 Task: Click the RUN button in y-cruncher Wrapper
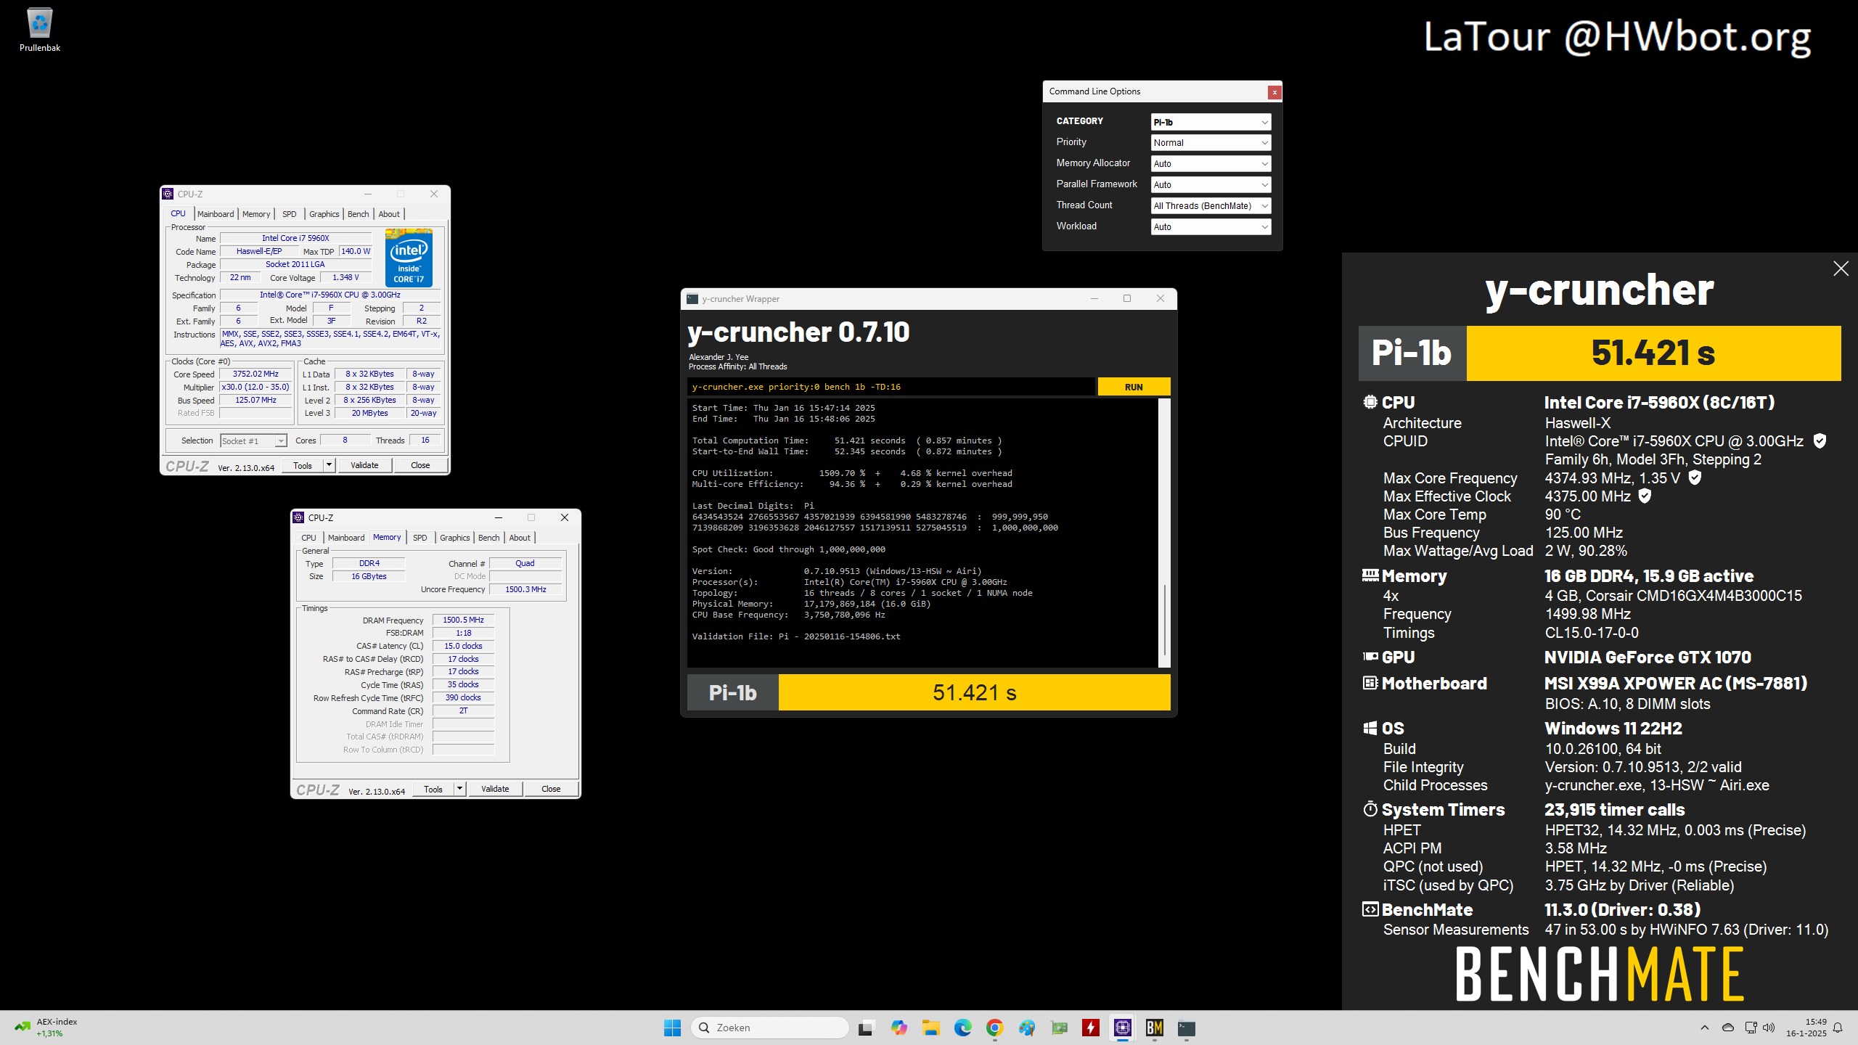[x=1134, y=387]
